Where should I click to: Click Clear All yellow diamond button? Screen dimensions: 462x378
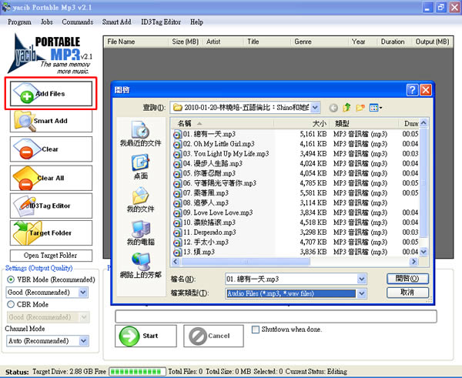51,178
